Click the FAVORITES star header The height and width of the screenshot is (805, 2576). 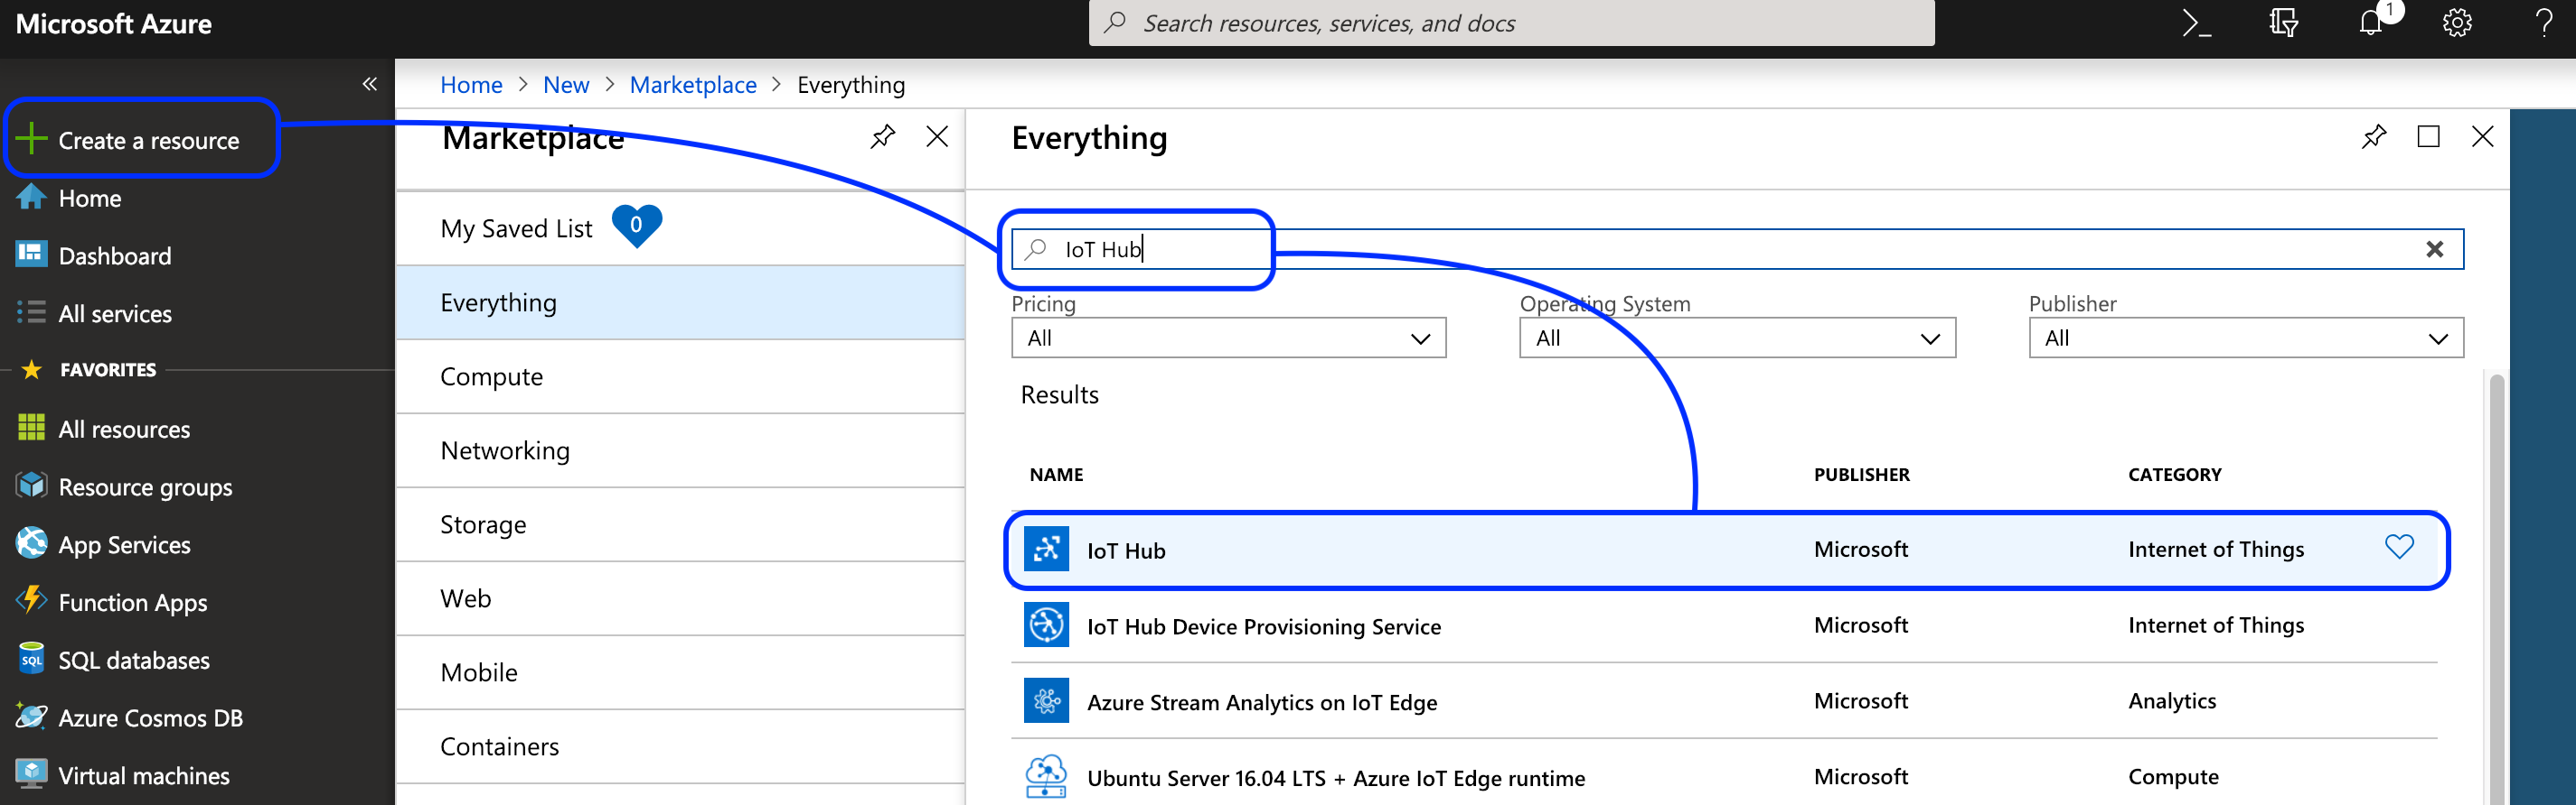tap(31, 369)
